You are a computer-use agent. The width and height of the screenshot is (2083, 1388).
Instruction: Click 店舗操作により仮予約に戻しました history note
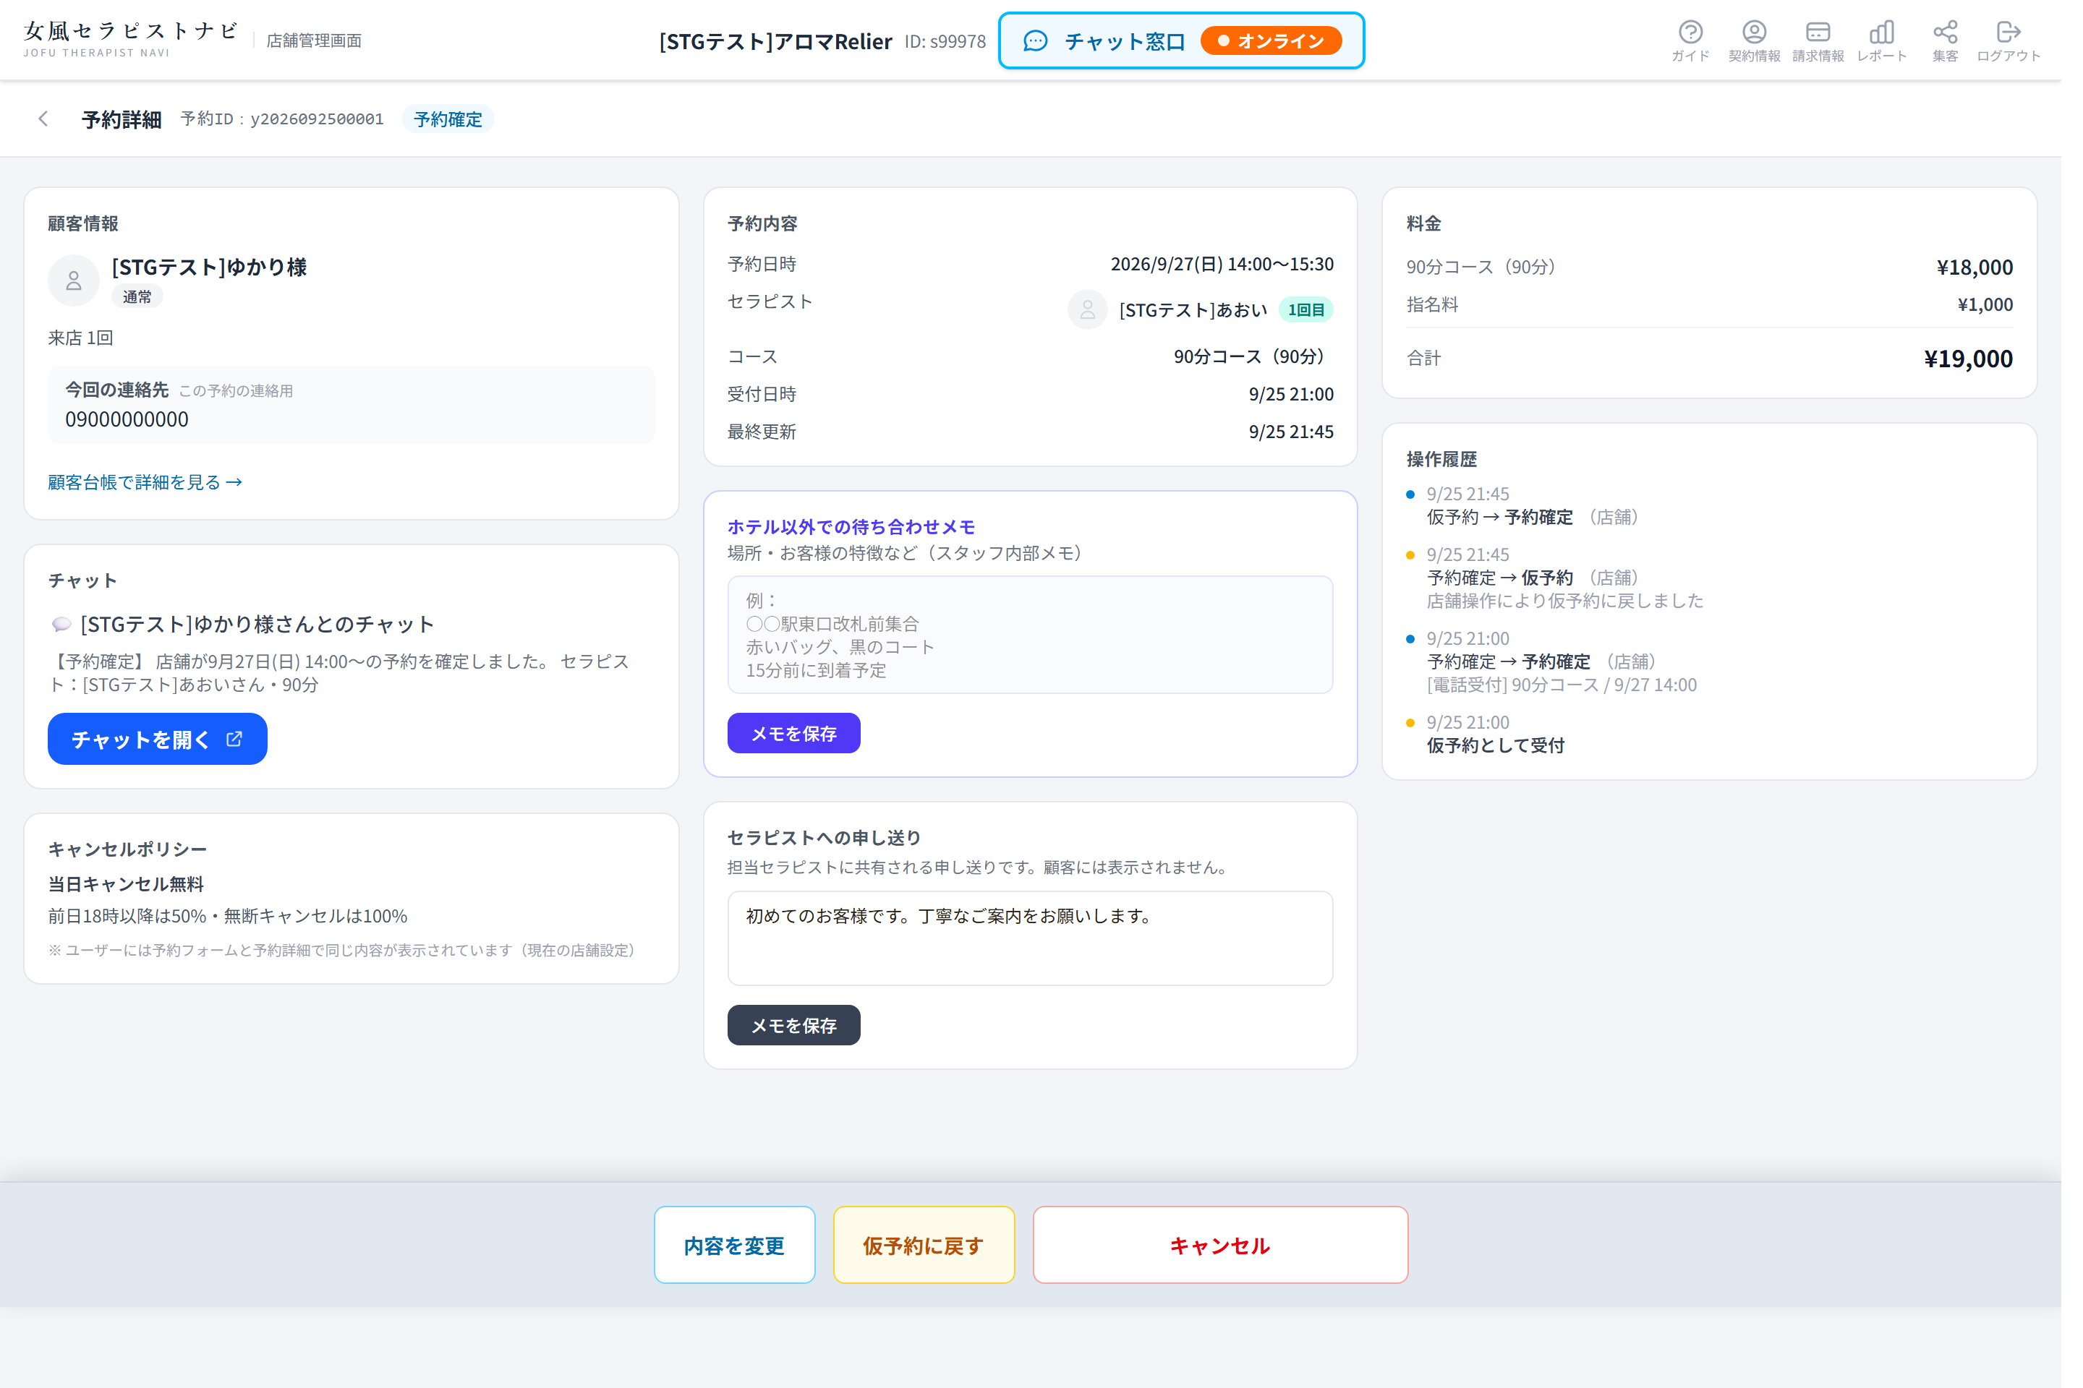click(x=1581, y=607)
